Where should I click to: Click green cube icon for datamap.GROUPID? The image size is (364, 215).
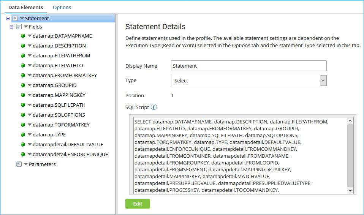tap(23, 85)
